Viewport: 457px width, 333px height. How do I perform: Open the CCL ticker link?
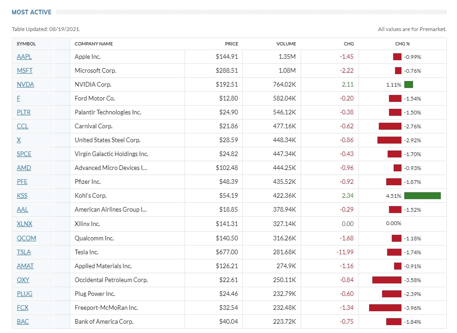pyautogui.click(x=23, y=126)
